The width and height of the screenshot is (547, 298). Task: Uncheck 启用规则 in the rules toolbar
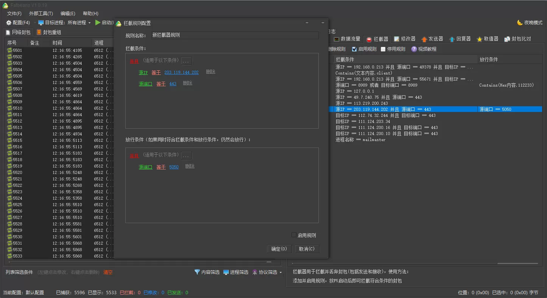[x=355, y=49]
